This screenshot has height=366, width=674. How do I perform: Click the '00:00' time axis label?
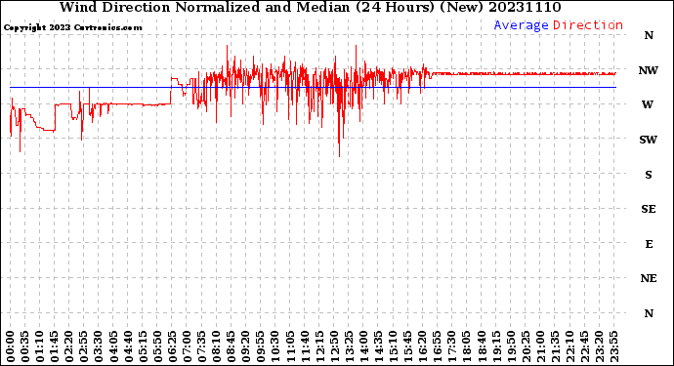pos(11,346)
